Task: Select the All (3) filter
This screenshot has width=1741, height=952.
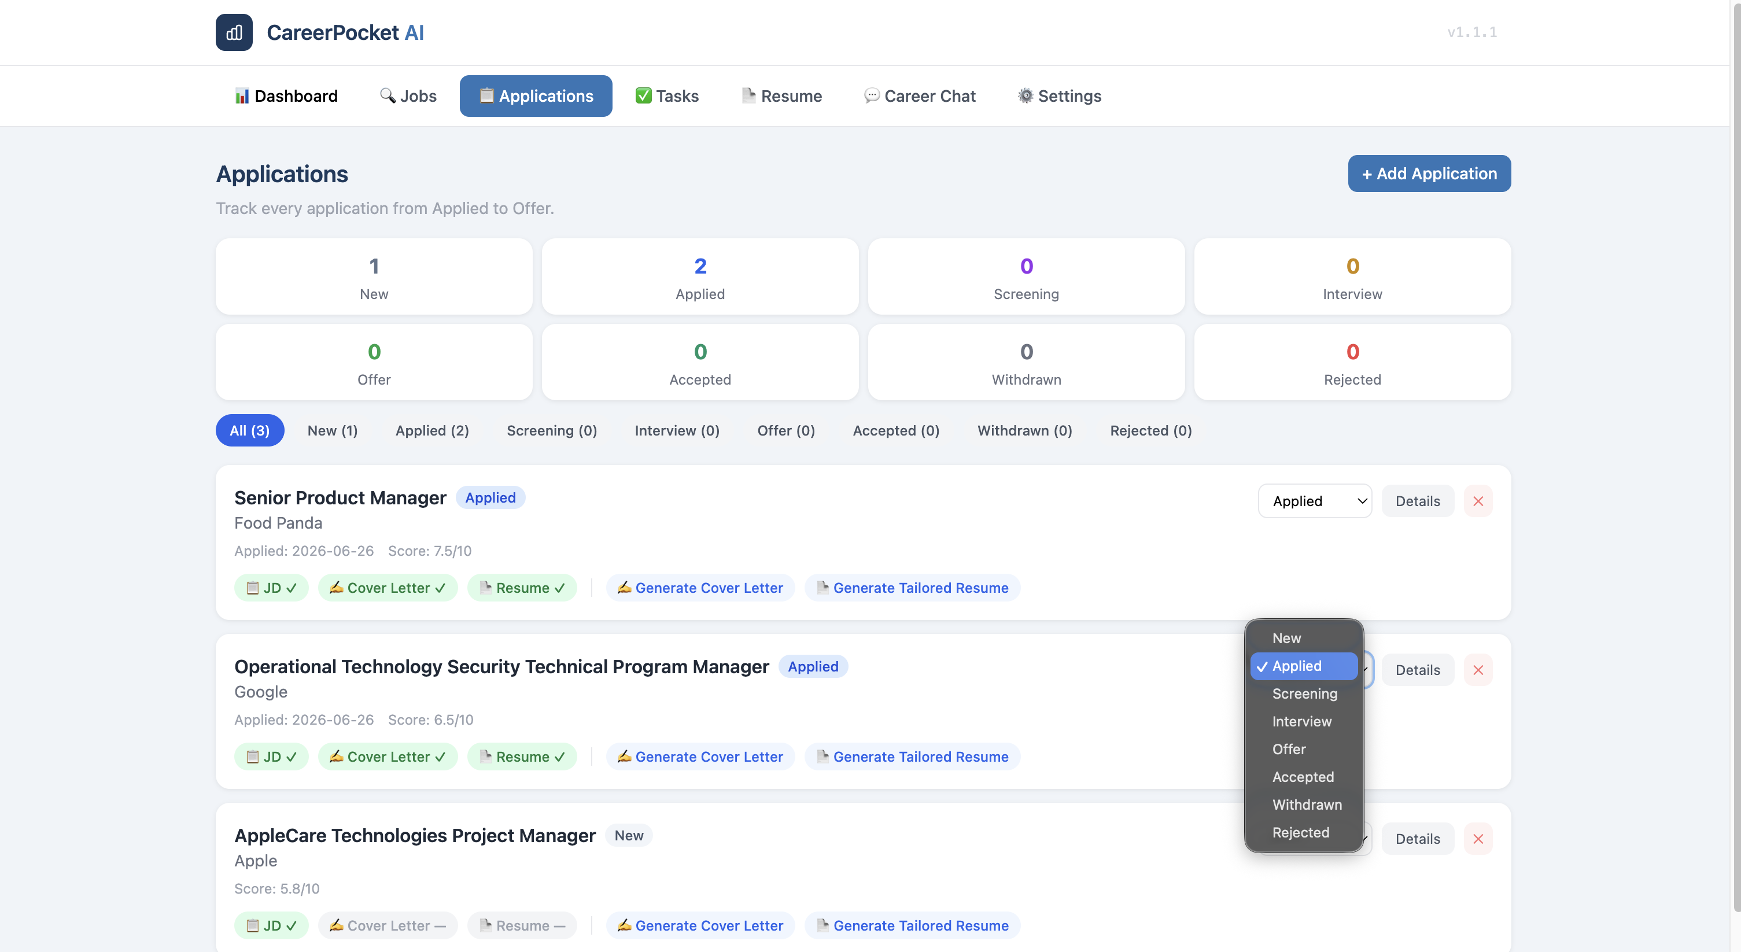Action: click(x=249, y=430)
